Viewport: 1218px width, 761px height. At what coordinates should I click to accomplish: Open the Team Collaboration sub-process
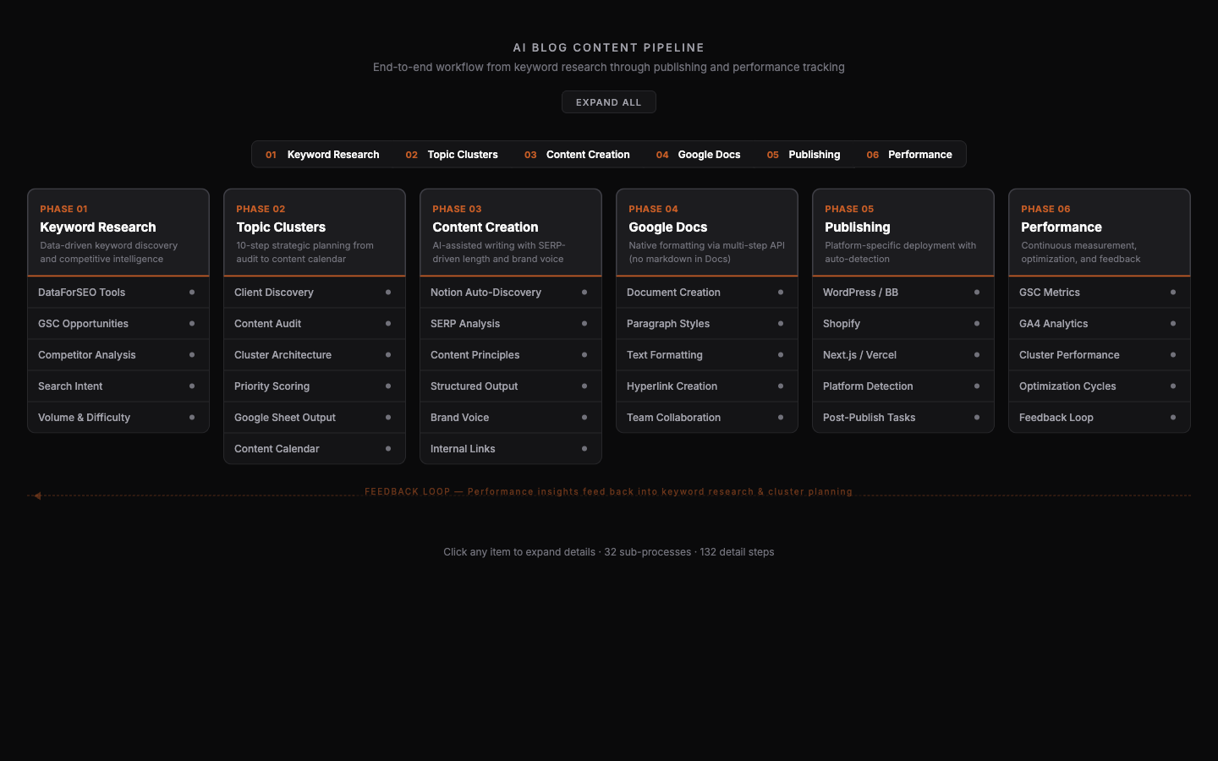[x=674, y=418]
